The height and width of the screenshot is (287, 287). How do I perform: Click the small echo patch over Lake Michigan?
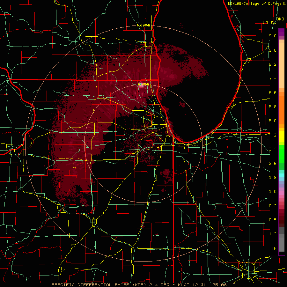182,105
